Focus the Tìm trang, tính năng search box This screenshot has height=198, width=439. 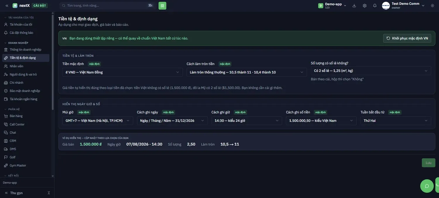(108, 6)
